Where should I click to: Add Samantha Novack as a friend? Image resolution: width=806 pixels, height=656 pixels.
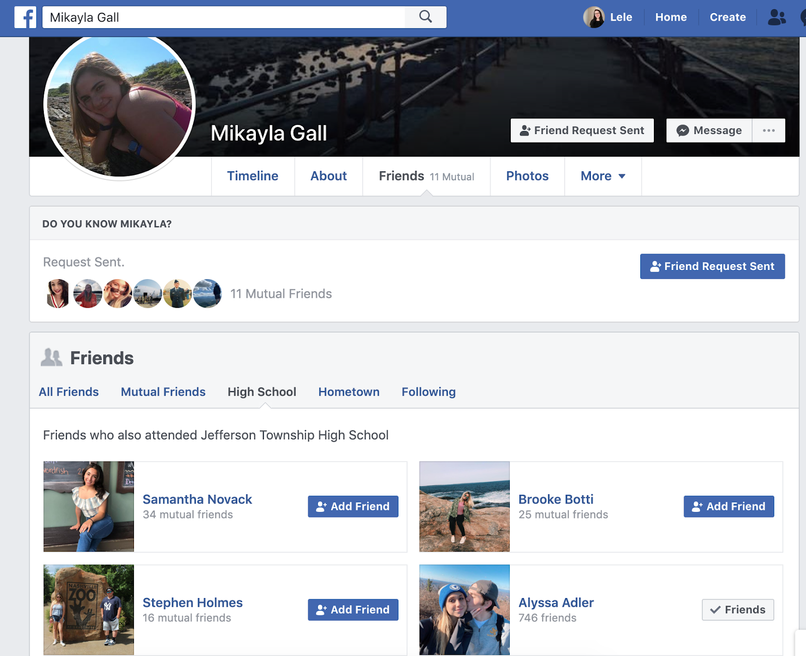(x=353, y=506)
